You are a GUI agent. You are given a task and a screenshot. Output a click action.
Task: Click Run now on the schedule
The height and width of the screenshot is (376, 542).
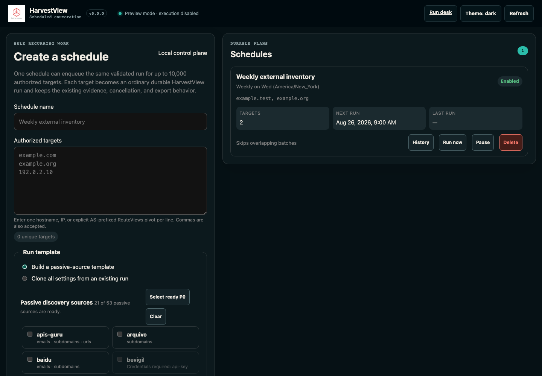tap(452, 143)
